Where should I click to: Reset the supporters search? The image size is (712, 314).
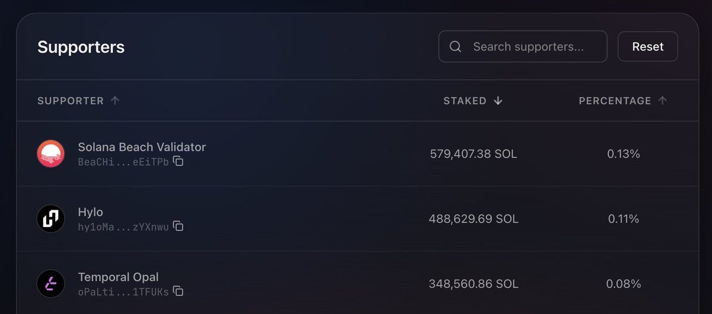(x=648, y=47)
